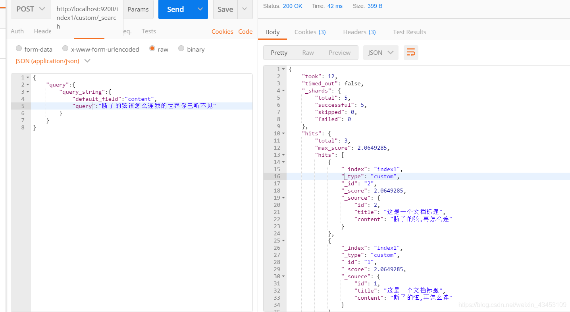Click the "total": 3 hits line

click(x=333, y=141)
